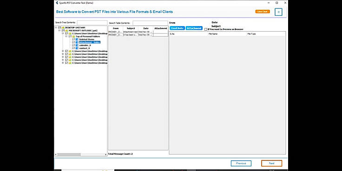The image size is (342, 171).
Task: Enable the Preview on Browser checkbox
Action: (x=206, y=29)
